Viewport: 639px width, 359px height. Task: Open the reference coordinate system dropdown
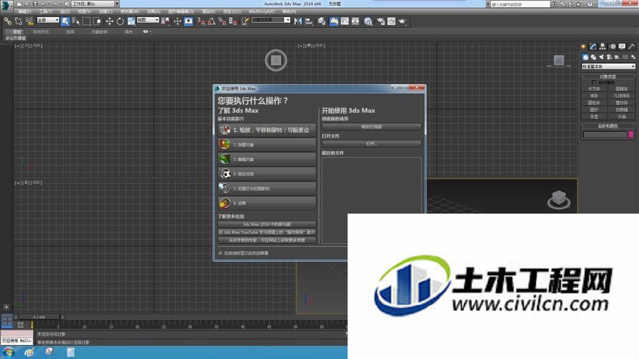coord(148,20)
